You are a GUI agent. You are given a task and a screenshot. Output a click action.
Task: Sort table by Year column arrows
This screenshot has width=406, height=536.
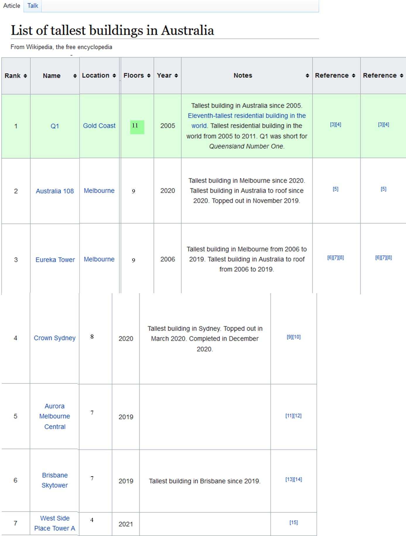tap(176, 76)
